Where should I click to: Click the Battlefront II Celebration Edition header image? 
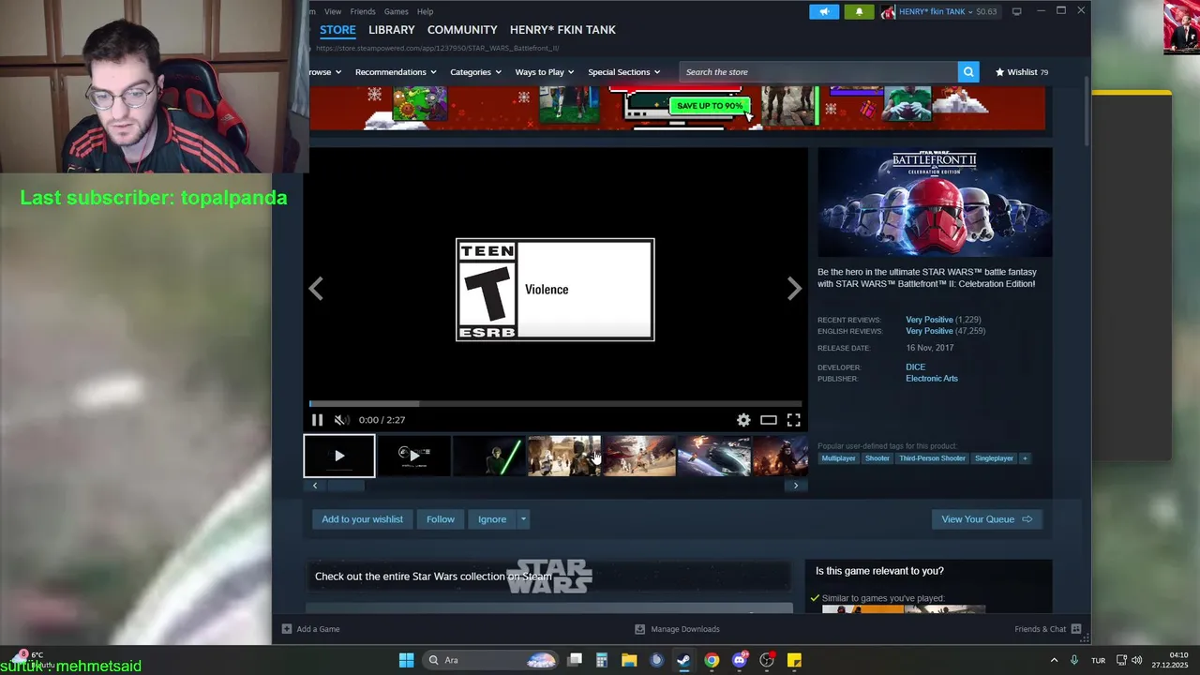(x=935, y=202)
